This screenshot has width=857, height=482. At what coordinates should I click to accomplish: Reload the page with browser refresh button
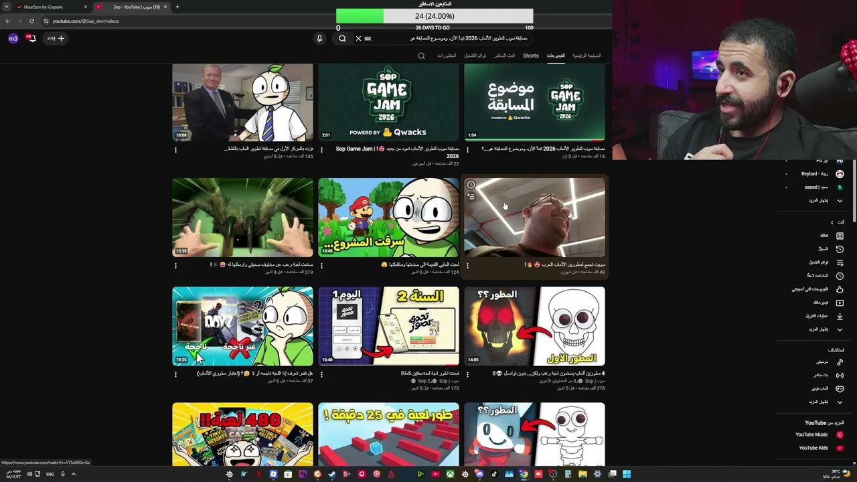31,21
